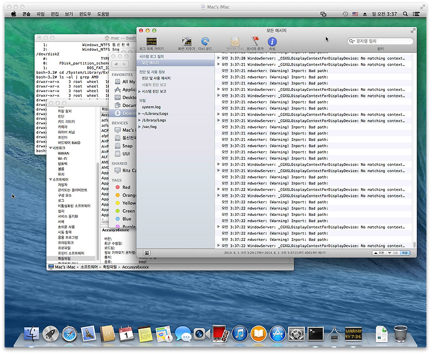Open the System Information chip icon in Dock
Screen dimensions: 431x354
334,334
